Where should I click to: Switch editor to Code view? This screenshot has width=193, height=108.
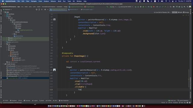[x=175, y=12]
